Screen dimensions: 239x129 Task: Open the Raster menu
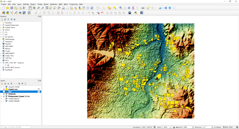click(x=46, y=4)
